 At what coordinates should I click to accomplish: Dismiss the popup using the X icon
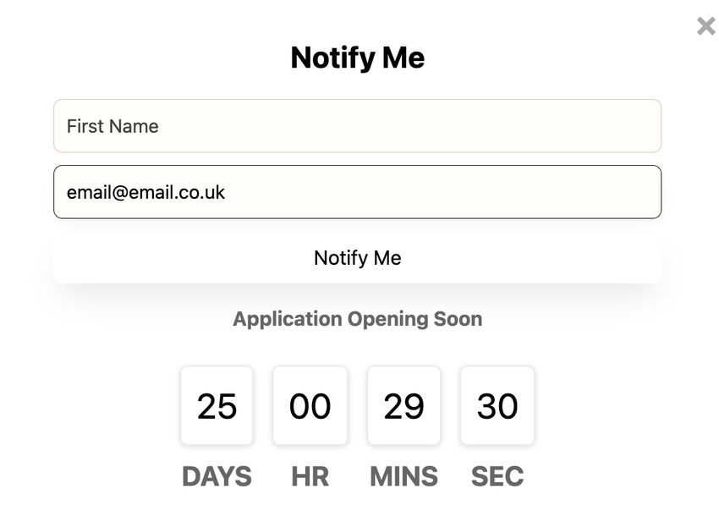705,26
